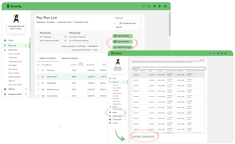This screenshot has width=235, height=144.
Task: Click the Run a pay dollar icon in the reports window sidebar
Action: [110, 82]
